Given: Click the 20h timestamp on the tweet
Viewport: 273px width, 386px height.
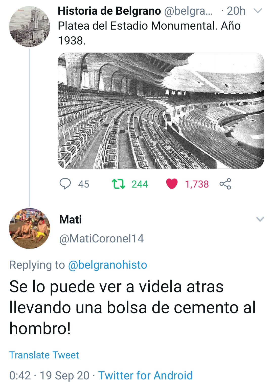Looking at the screenshot, I should click(x=236, y=11).
